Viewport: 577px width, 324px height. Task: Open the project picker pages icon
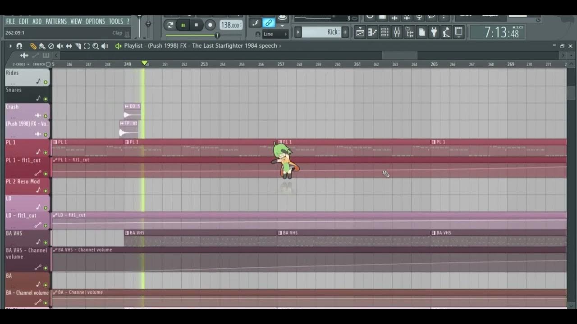tap(422, 32)
